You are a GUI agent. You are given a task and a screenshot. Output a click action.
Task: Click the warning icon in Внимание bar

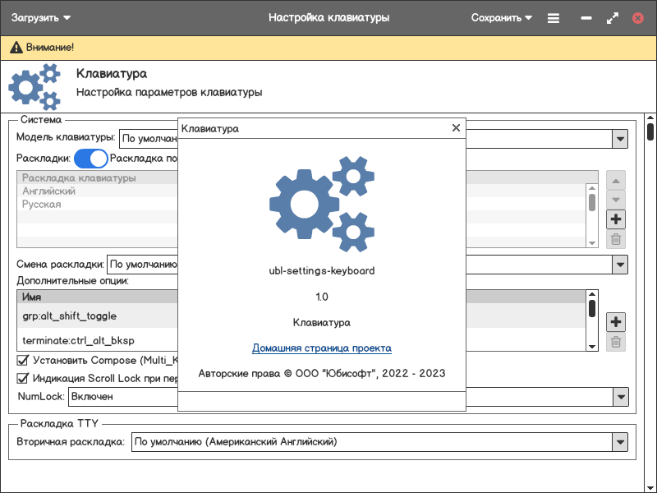pyautogui.click(x=16, y=48)
